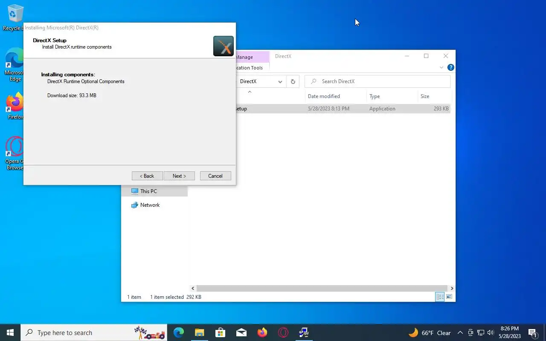Open Edge from the taskbar

point(179,332)
